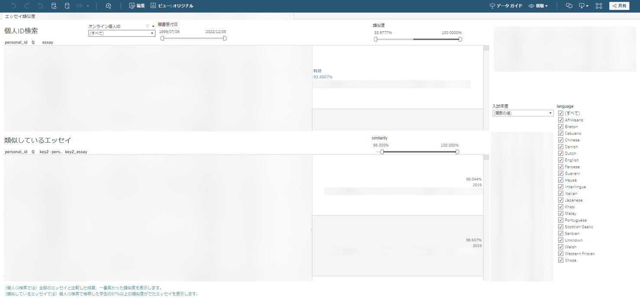This screenshot has height=301, width=640.
Task: Select the エッセイ類似度 tab
Action: pyautogui.click(x=20, y=16)
